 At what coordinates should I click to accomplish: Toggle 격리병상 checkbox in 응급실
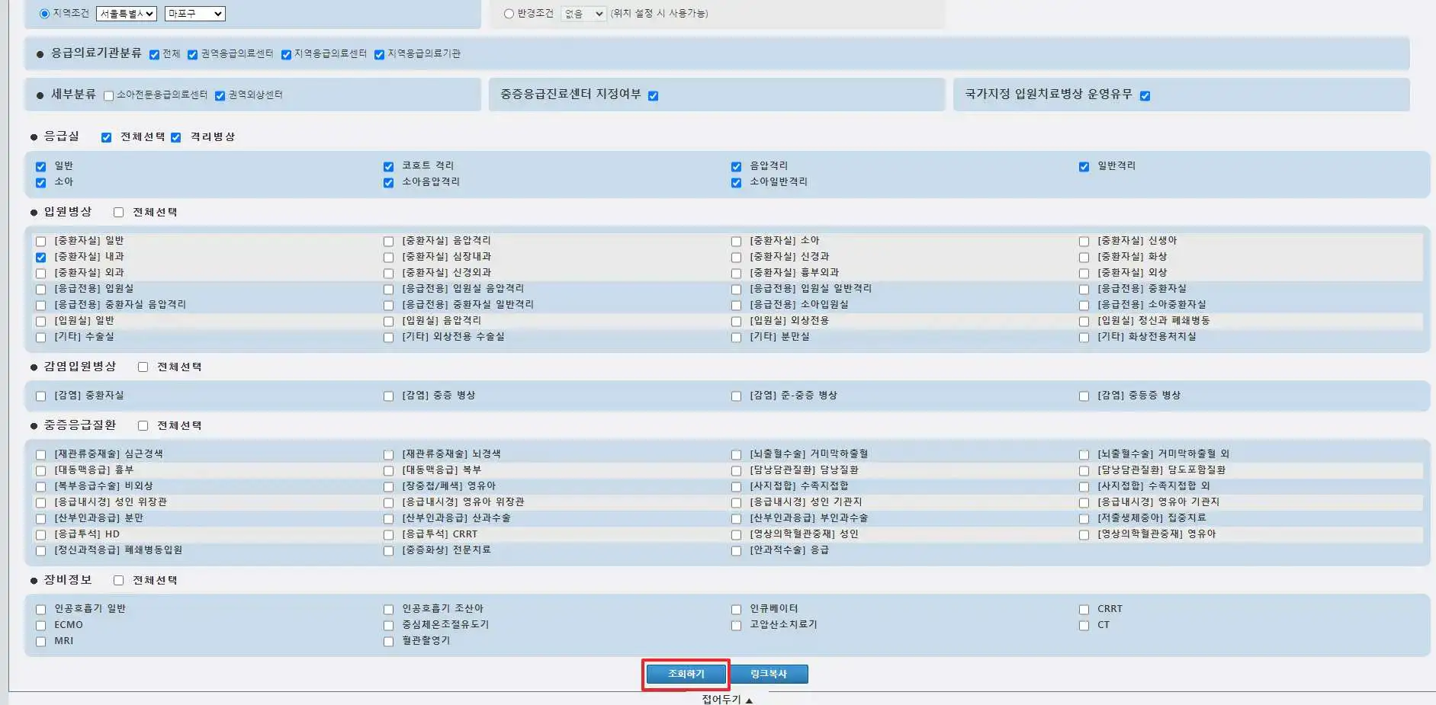[175, 137]
